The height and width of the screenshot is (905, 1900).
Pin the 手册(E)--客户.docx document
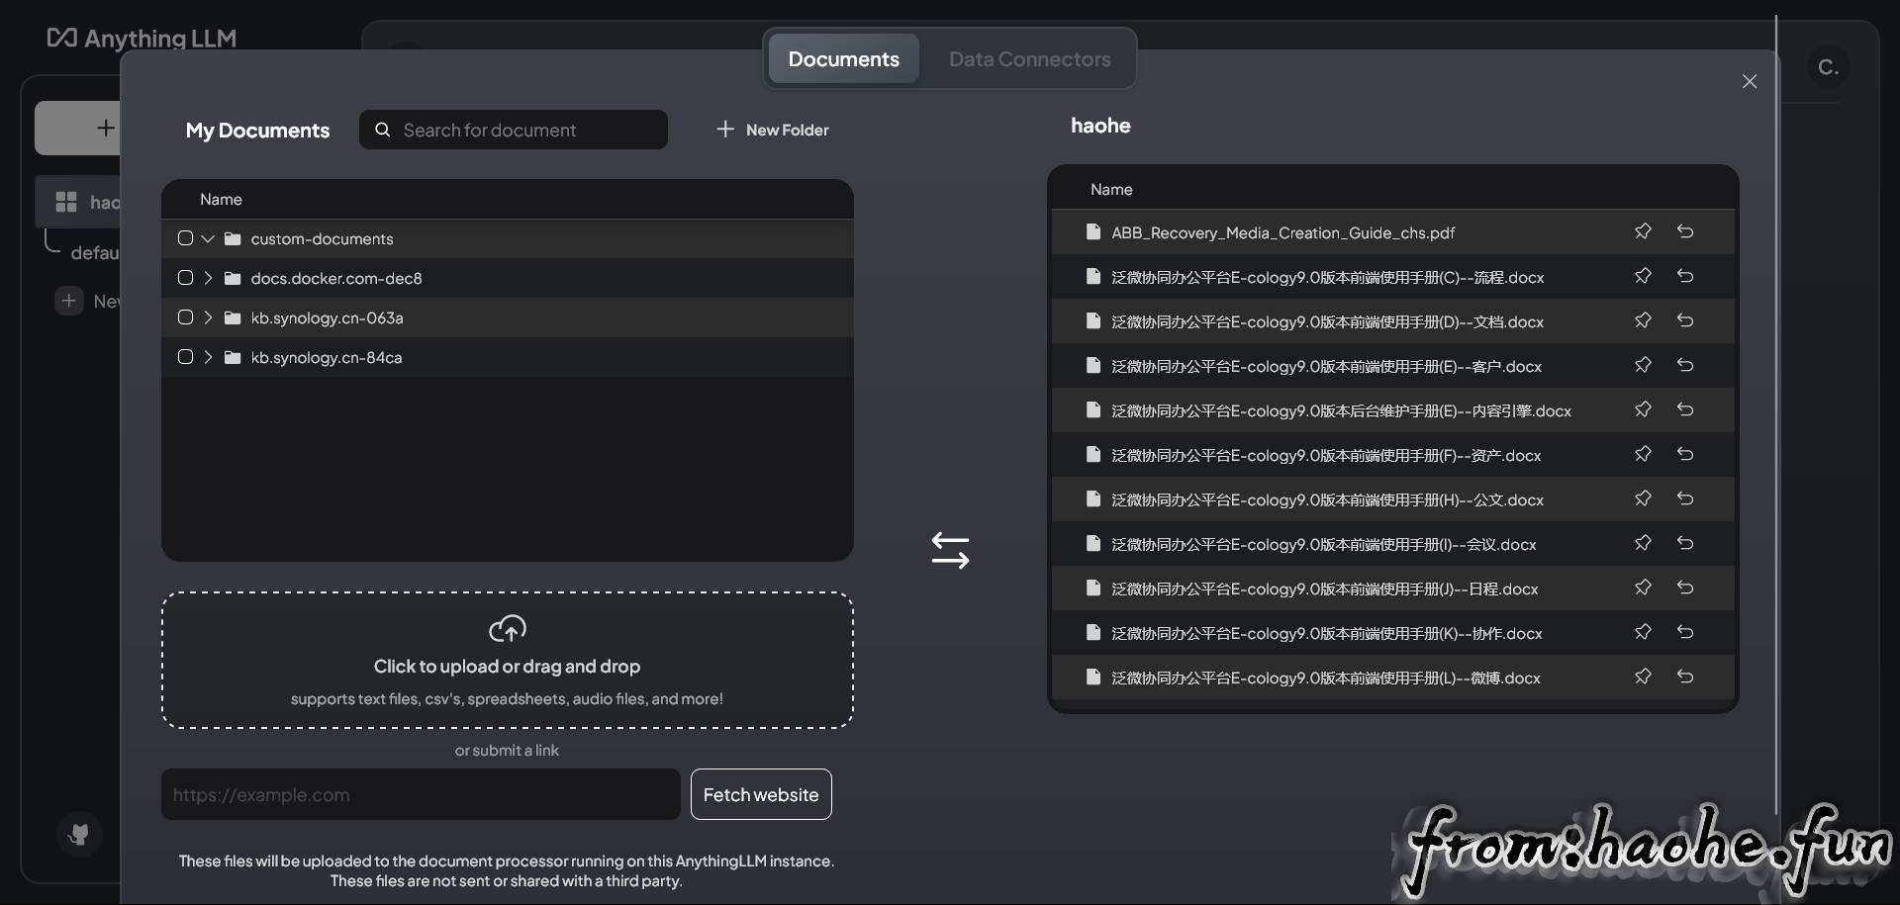[x=1643, y=365]
